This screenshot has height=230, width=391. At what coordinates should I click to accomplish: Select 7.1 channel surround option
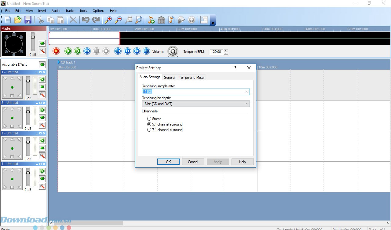[149, 130]
